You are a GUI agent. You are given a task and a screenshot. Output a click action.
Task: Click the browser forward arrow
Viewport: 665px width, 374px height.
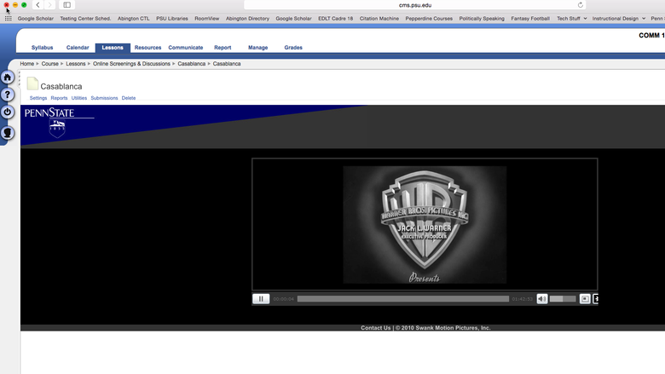(x=49, y=5)
